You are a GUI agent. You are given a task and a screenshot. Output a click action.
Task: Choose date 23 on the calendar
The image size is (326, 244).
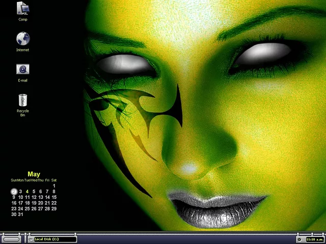click(x=14, y=208)
